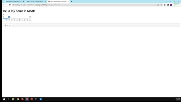
Task: Bookmark this page with the star icon
Action: click(x=161, y=5)
